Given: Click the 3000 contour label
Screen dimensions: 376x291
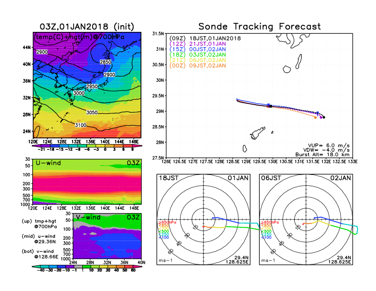Looking at the screenshot, I should point(79,93).
